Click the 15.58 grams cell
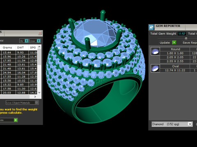 click(x=8, y=80)
